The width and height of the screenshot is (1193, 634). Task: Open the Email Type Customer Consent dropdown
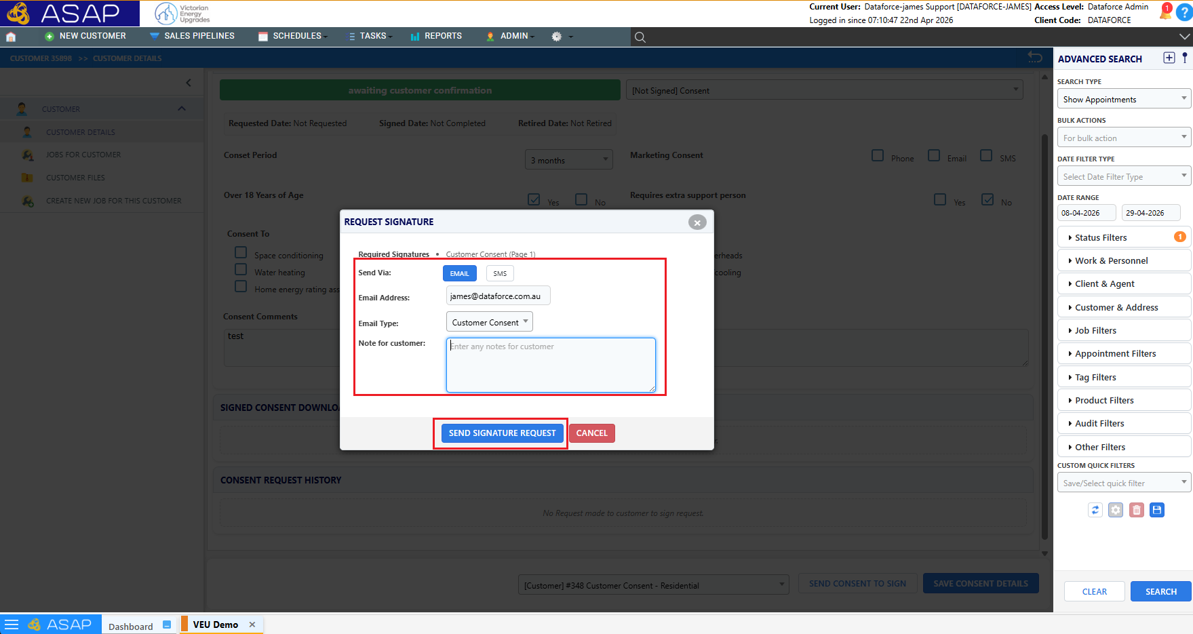[489, 322]
